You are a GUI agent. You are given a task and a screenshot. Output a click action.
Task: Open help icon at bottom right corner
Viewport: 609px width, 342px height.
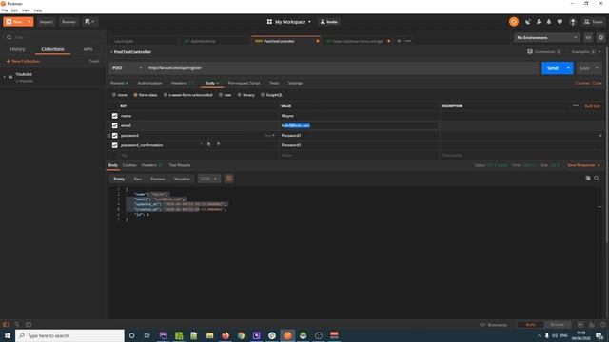pyautogui.click(x=602, y=324)
